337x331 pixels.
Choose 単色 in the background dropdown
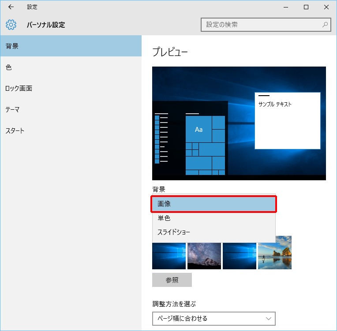click(x=213, y=218)
